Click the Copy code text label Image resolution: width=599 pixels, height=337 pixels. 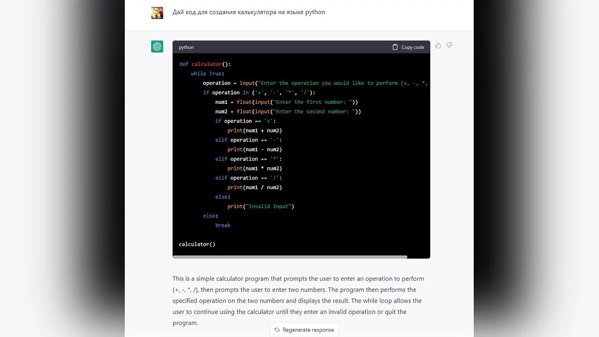(x=413, y=47)
